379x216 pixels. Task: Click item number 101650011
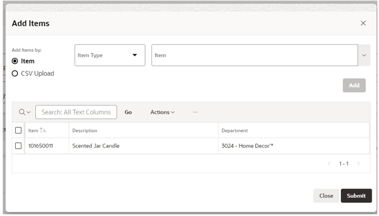(40, 146)
